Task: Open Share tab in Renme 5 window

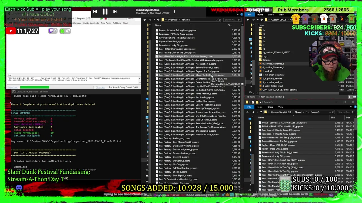Action: click(270, 107)
